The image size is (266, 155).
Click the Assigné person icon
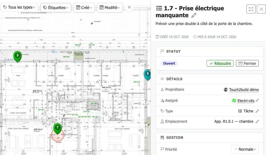(x=162, y=100)
